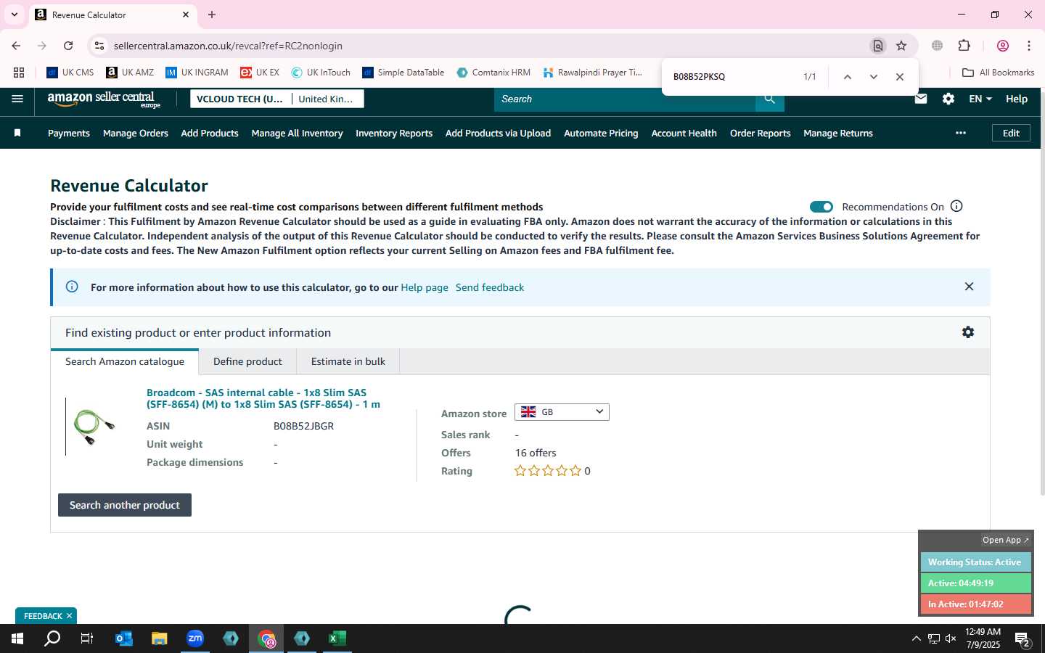
Task: Open Inventory Reports
Action: tap(394, 133)
